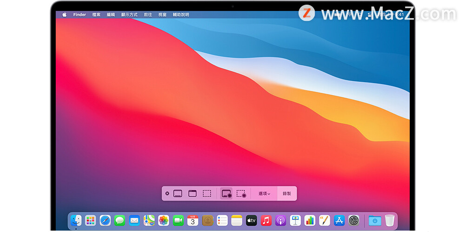The width and height of the screenshot is (465, 232).
Task: Open the 選項 options dropdown
Action: point(264,193)
